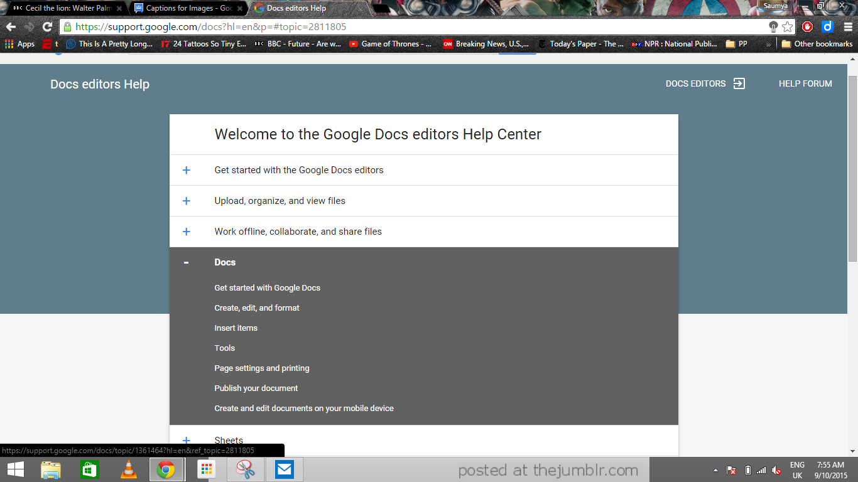Open the 'Breaking News, U.S.' CNN bookmark

tap(486, 44)
